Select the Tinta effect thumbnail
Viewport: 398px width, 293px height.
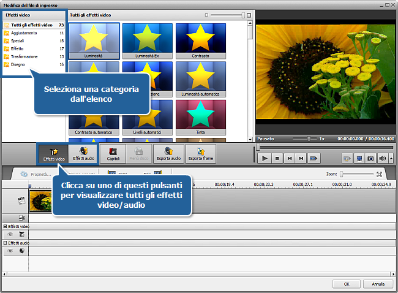pyautogui.click(x=200, y=117)
